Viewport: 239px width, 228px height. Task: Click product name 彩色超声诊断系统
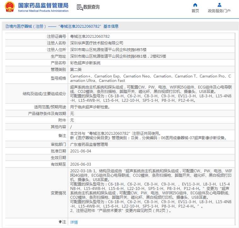[85, 63]
